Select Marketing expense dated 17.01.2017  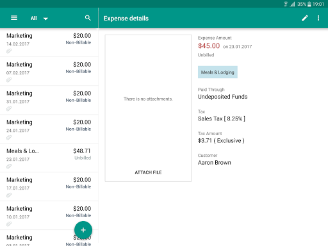49,186
